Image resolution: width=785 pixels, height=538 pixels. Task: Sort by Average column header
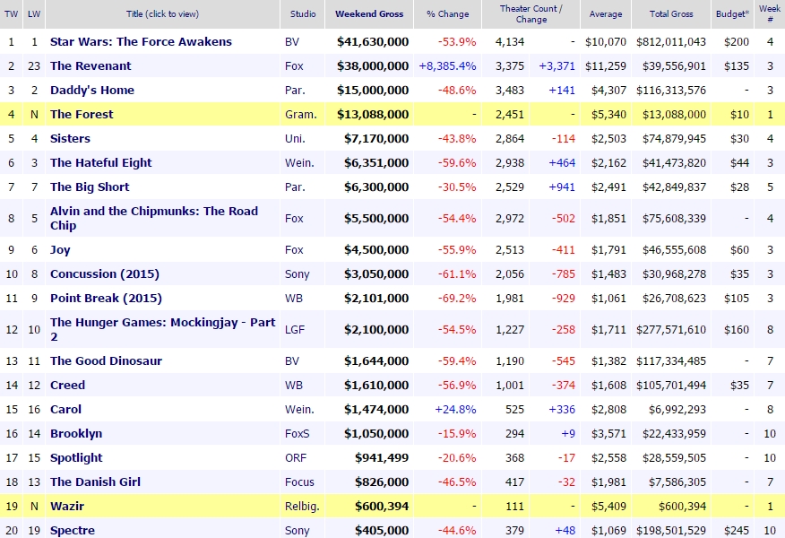click(x=605, y=14)
